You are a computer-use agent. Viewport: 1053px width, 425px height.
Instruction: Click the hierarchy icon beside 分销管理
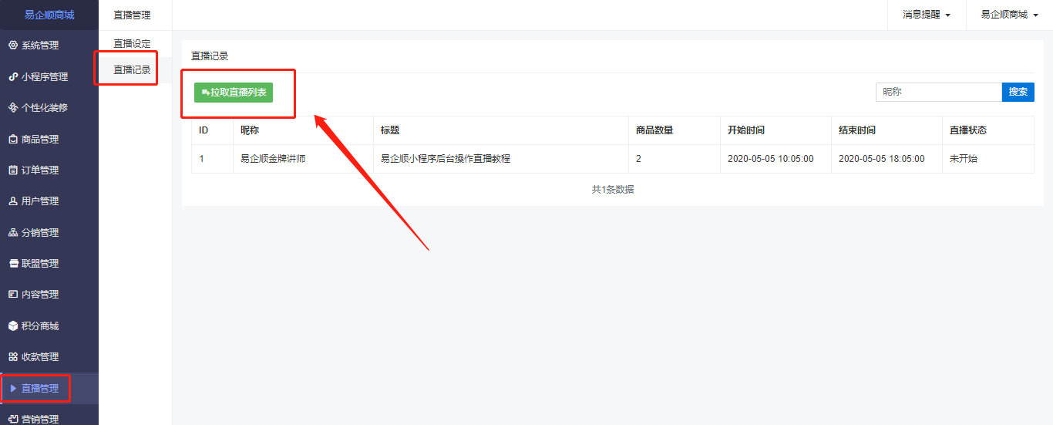coord(12,233)
